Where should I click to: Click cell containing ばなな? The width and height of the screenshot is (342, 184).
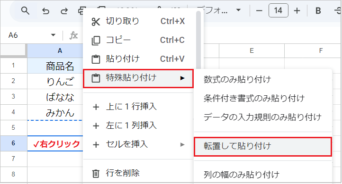point(55,97)
